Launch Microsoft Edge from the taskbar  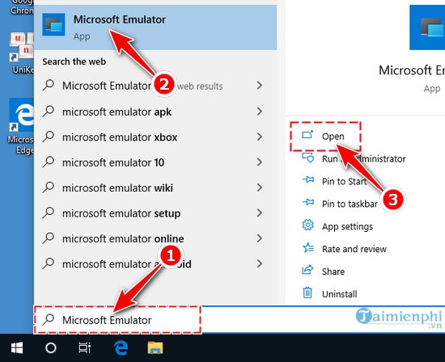click(121, 347)
